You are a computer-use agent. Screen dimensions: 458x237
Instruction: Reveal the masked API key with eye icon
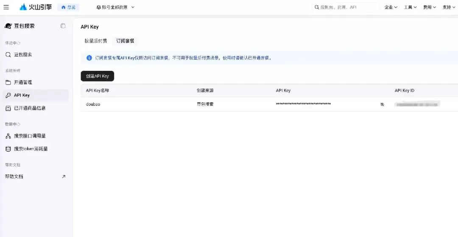383,104
